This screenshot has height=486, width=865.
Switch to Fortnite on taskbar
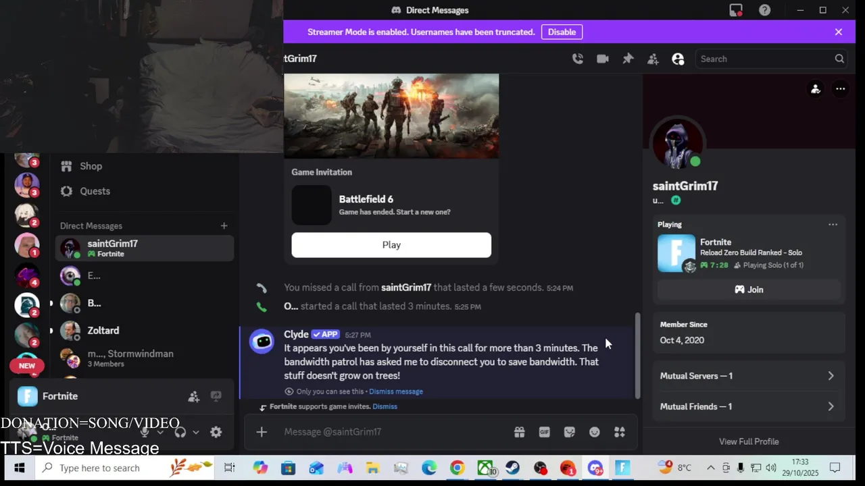[x=622, y=468]
